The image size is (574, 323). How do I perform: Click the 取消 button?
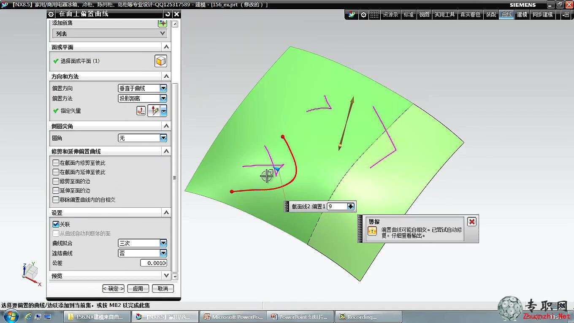[163, 289]
